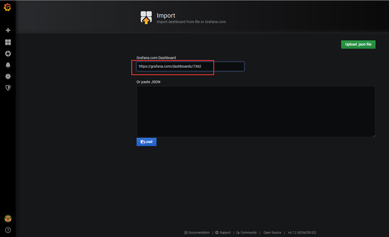The width and height of the screenshot is (389, 237).
Task: Open the Dashboards grid icon in sidebar
Action: [8, 42]
